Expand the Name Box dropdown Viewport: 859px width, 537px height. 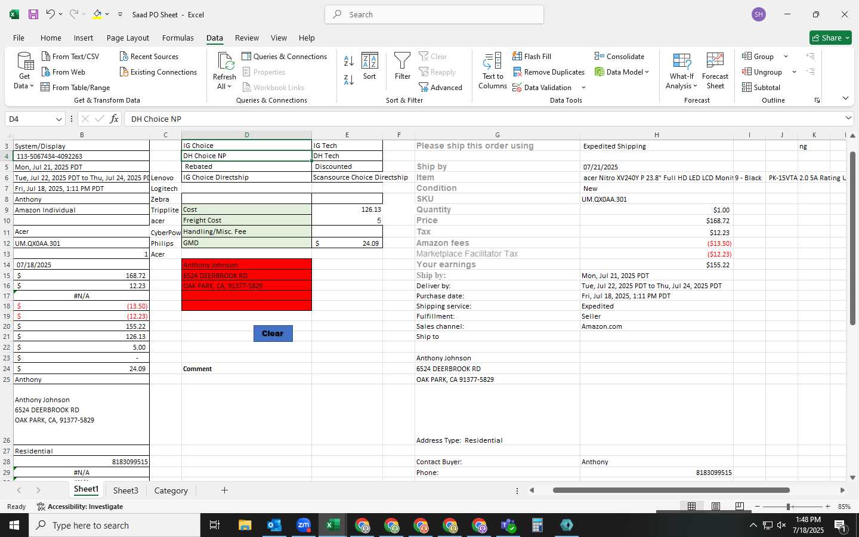[x=58, y=119]
